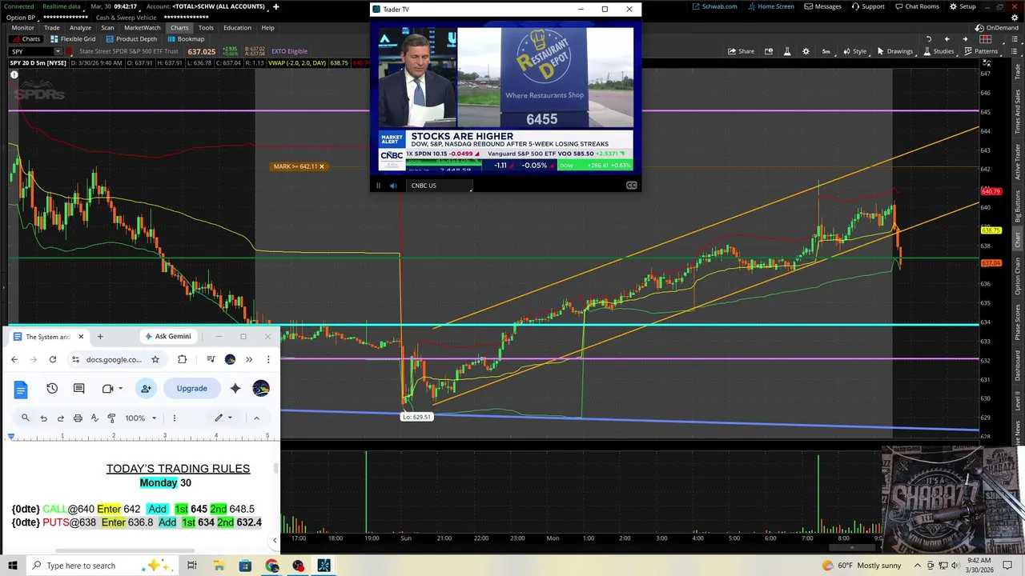Open the Studies menu
The width and height of the screenshot is (1025, 576).
click(x=939, y=51)
